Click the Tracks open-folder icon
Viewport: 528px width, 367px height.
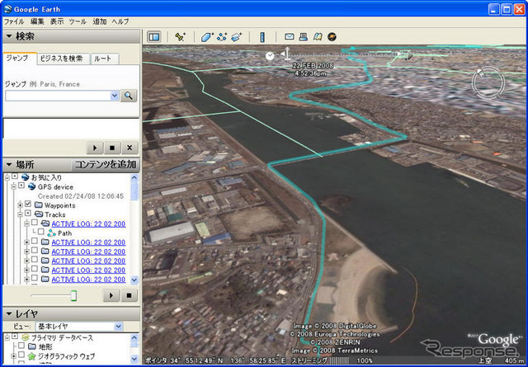(39, 214)
